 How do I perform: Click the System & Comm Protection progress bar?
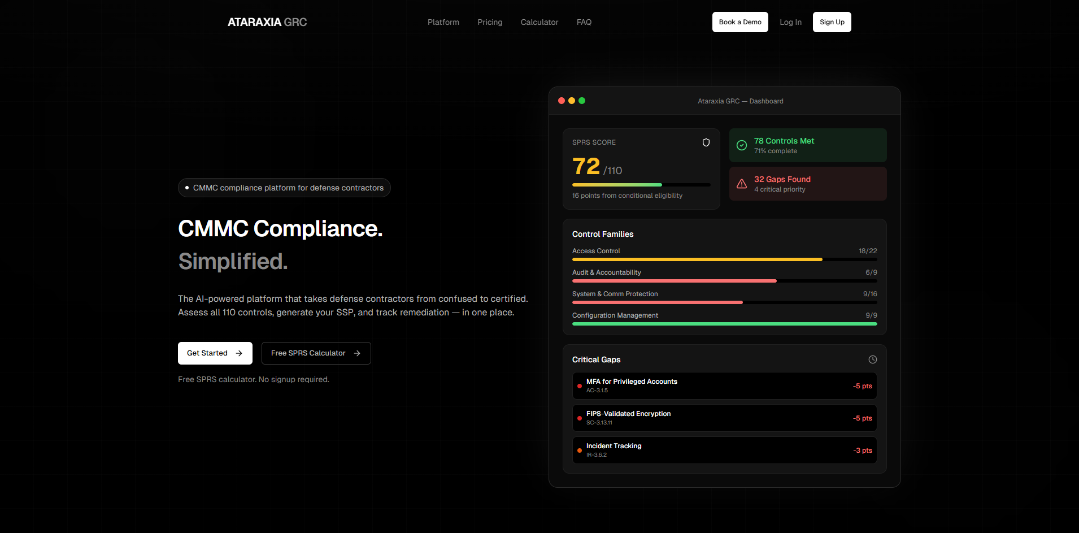click(x=725, y=302)
